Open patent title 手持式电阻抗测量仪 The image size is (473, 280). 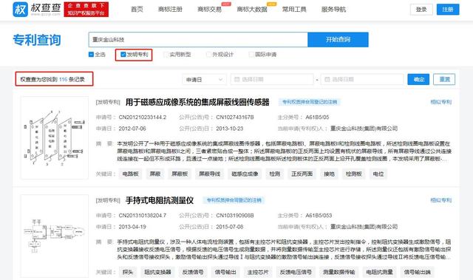pos(160,200)
